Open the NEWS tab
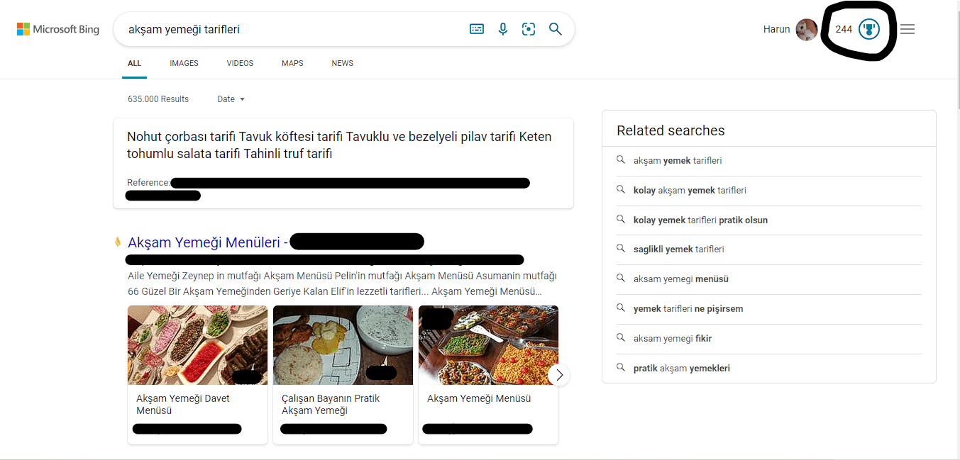960x460 pixels. tap(342, 63)
